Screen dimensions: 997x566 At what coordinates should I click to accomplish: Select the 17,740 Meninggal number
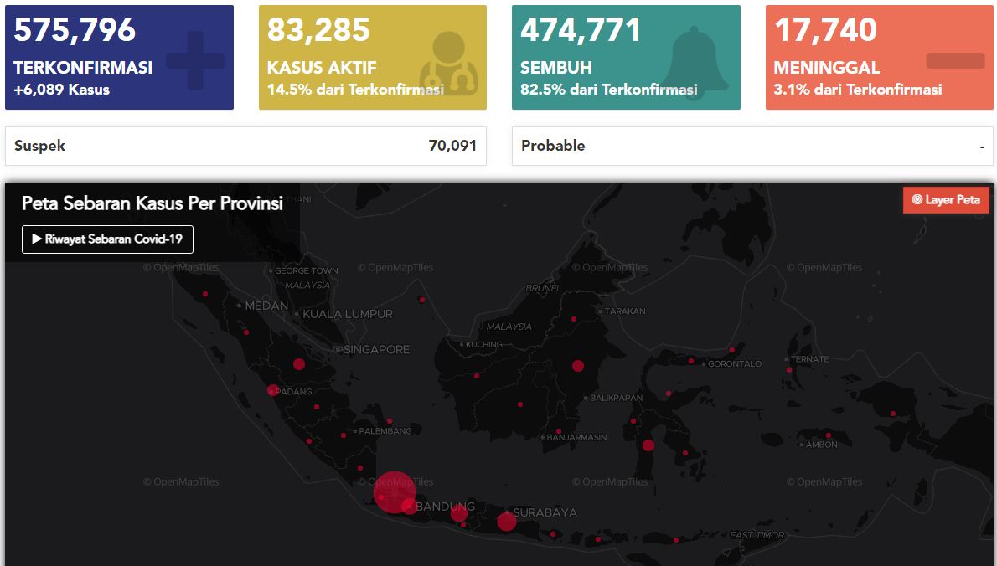(x=825, y=30)
